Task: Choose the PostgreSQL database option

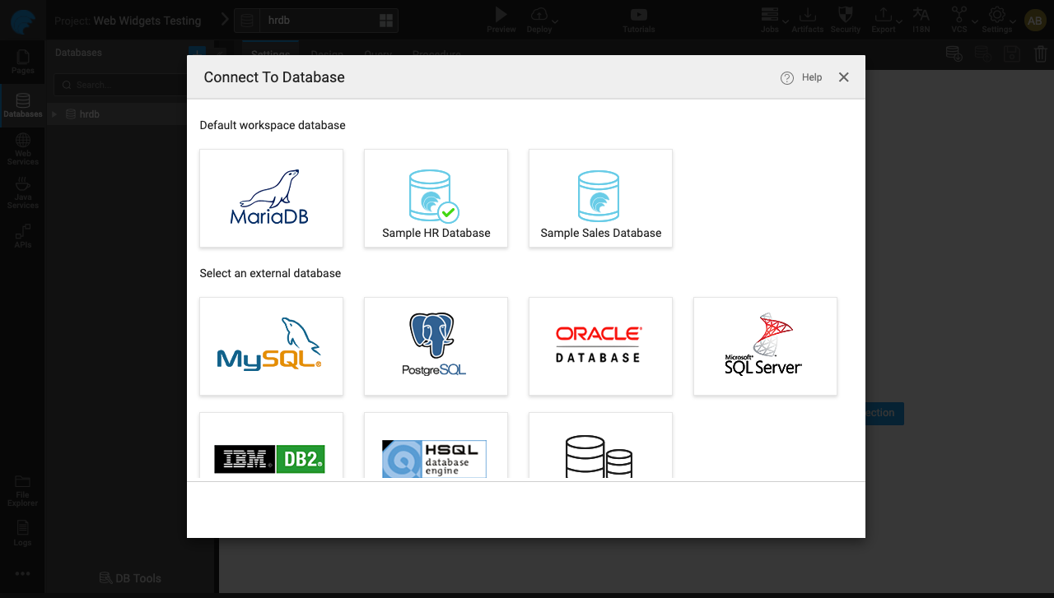Action: [x=436, y=346]
